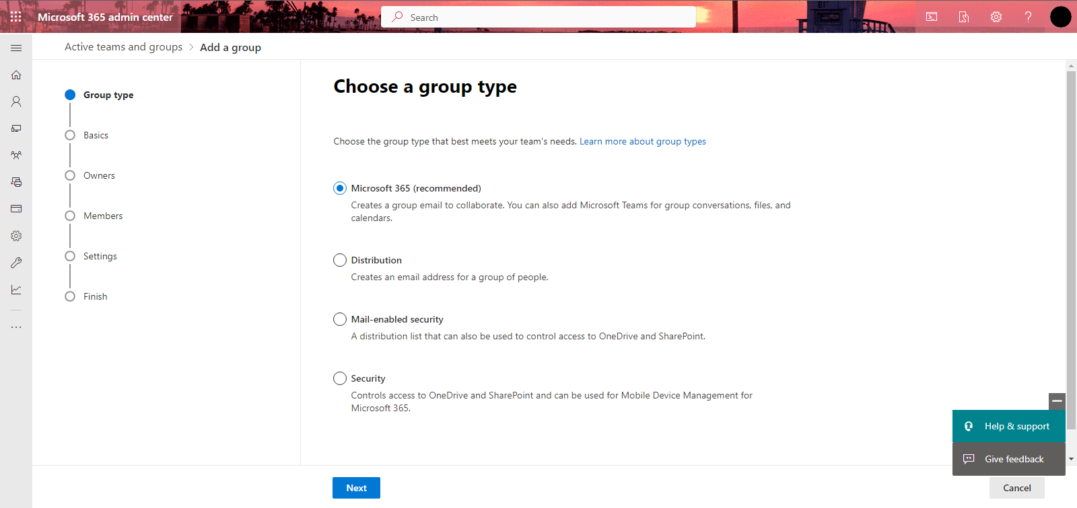1077x508 pixels.
Task: Open Teams & groups sidebar icon
Action: click(x=16, y=155)
